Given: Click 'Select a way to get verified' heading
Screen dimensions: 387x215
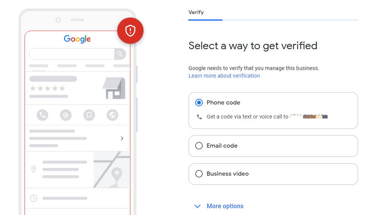Looking at the screenshot, I should tap(253, 46).
